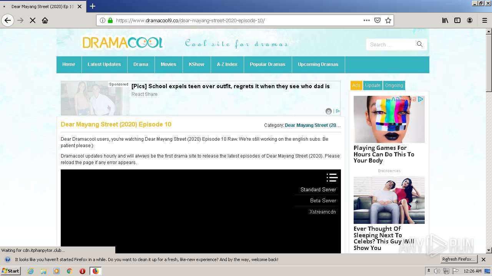Image resolution: width=492 pixels, height=276 pixels.
Task: Open the Library bookmarks icon
Action: (445, 20)
